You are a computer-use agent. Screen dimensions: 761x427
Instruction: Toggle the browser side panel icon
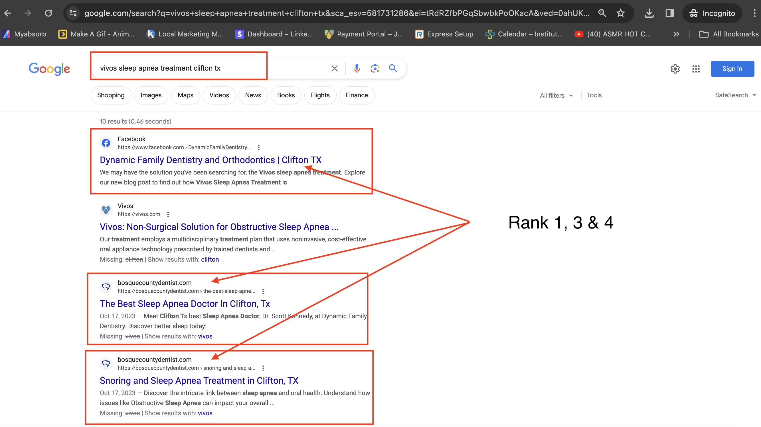pyautogui.click(x=669, y=13)
